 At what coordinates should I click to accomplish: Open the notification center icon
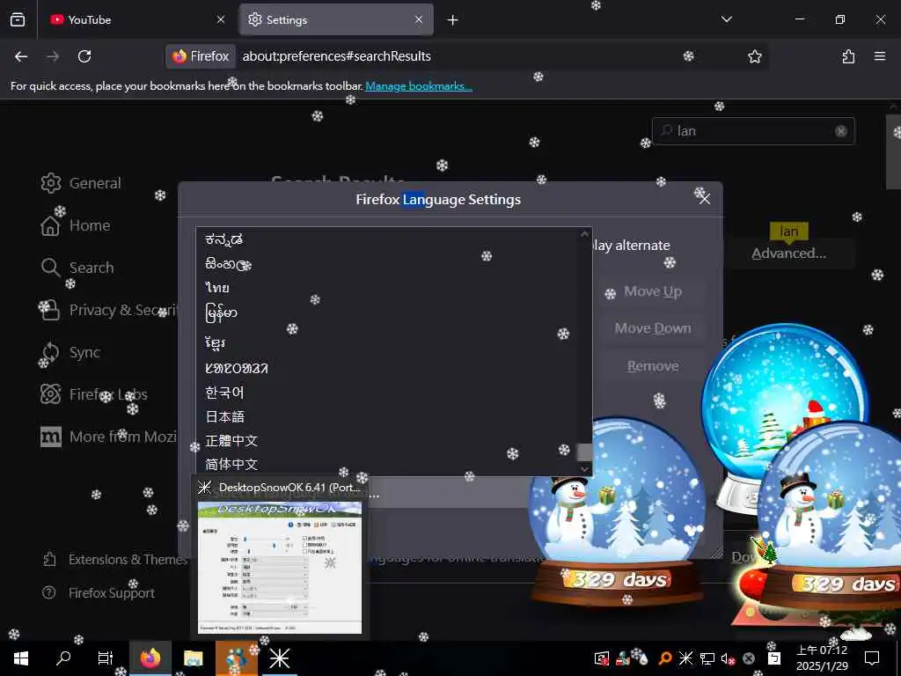(872, 658)
